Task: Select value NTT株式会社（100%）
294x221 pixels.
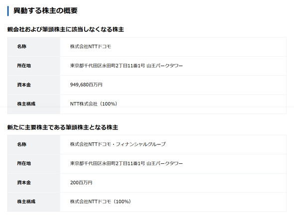Action: (x=94, y=104)
